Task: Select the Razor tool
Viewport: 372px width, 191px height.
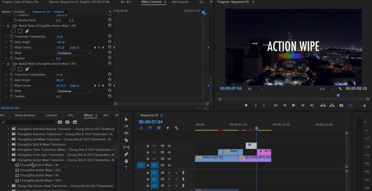Action: [x=126, y=140]
